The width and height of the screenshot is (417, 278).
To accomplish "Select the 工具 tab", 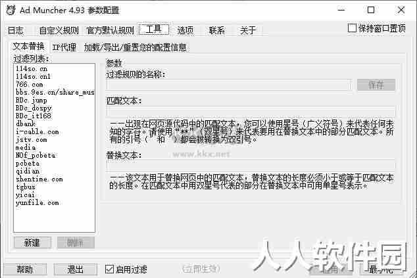I will [154, 29].
